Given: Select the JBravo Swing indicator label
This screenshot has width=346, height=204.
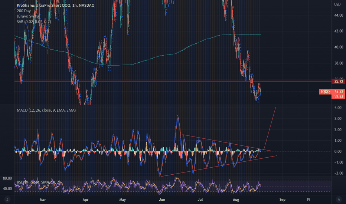Looking at the screenshot, I should coord(28,16).
